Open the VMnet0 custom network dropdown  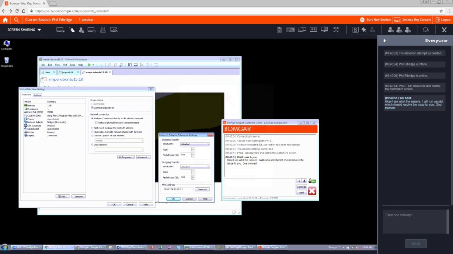tap(119, 140)
